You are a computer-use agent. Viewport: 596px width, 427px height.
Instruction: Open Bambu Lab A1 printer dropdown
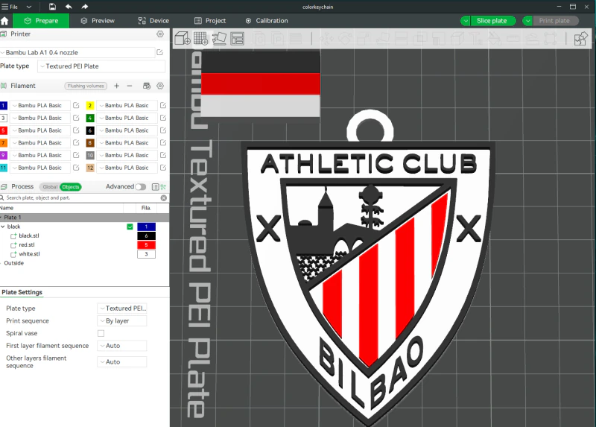pos(77,52)
